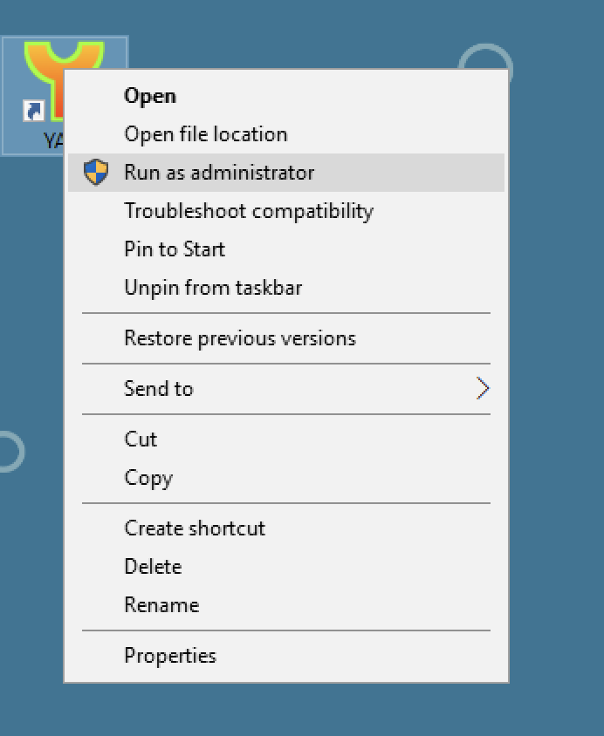Choose Copy in the context menu
604x736 pixels.
[148, 478]
